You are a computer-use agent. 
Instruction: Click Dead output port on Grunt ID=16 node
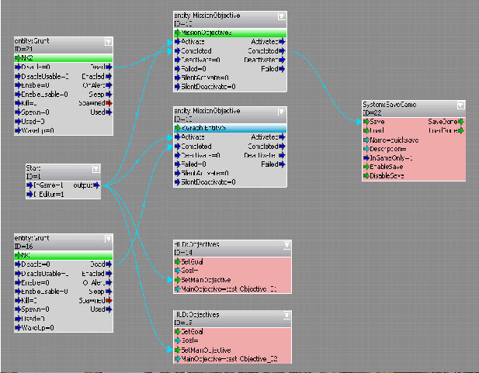click(x=109, y=264)
